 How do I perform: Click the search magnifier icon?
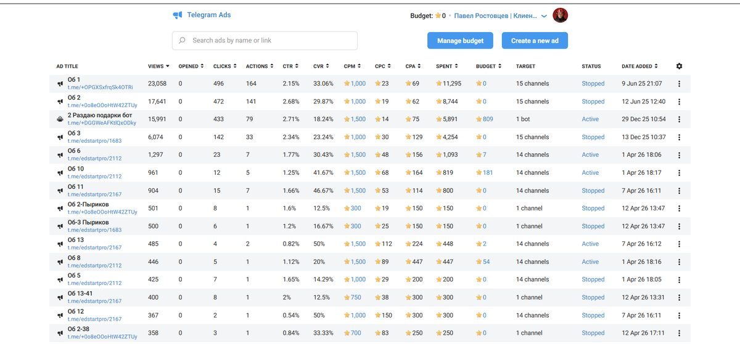click(x=182, y=41)
